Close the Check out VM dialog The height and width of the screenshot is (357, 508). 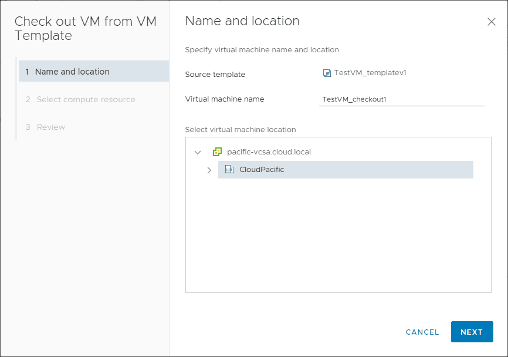[x=492, y=22]
